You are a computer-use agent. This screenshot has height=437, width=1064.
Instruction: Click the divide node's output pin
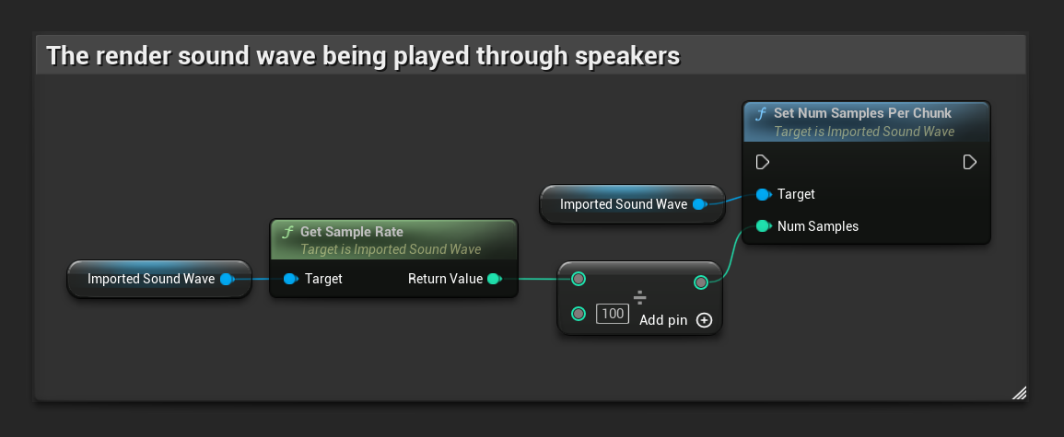[700, 282]
